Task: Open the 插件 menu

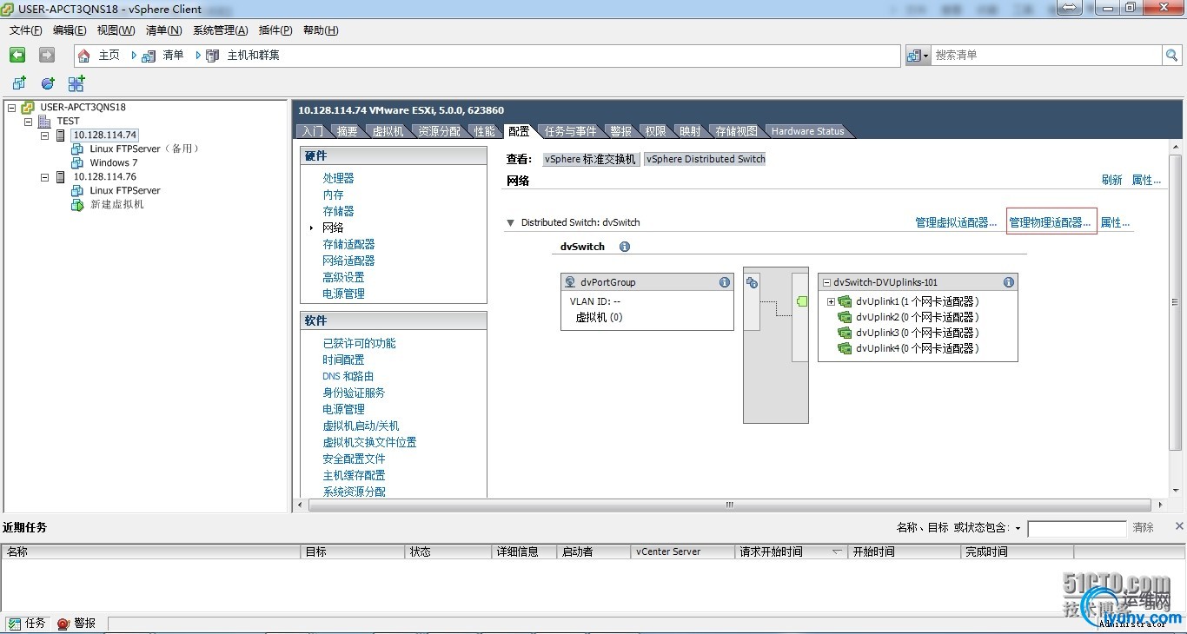Action: coord(275,30)
